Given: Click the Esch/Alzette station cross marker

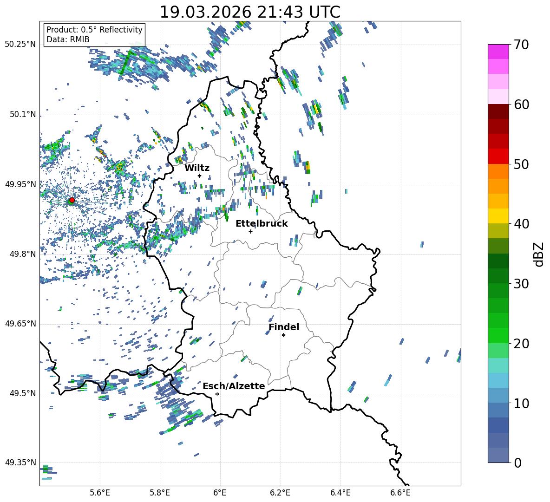Looking at the screenshot, I should pos(217,394).
